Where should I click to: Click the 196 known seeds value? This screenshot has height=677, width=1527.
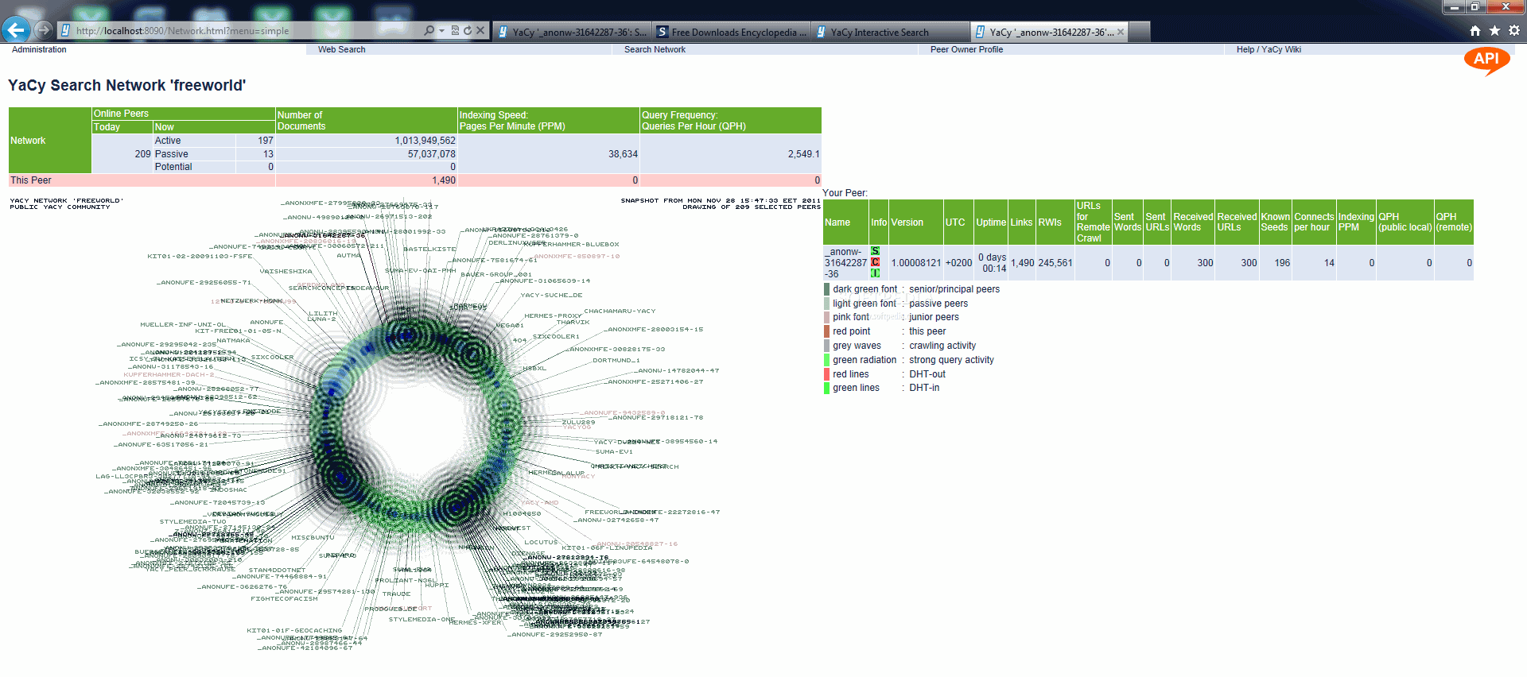click(1282, 263)
